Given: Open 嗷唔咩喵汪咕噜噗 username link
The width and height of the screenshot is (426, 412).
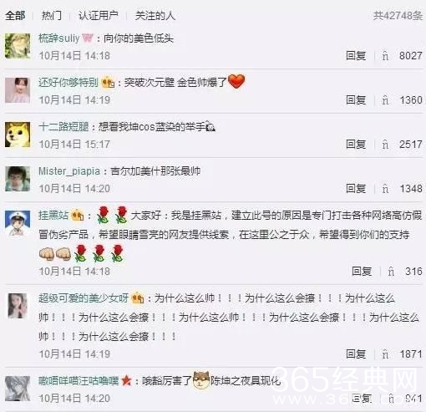Looking at the screenshot, I should 79,381.
